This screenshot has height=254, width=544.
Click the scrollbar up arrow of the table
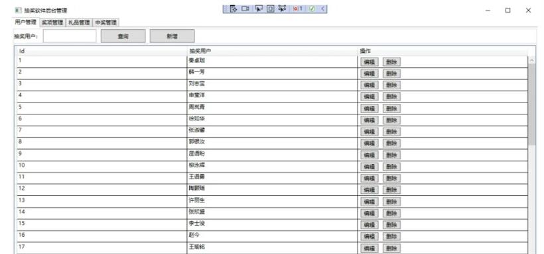(532, 61)
